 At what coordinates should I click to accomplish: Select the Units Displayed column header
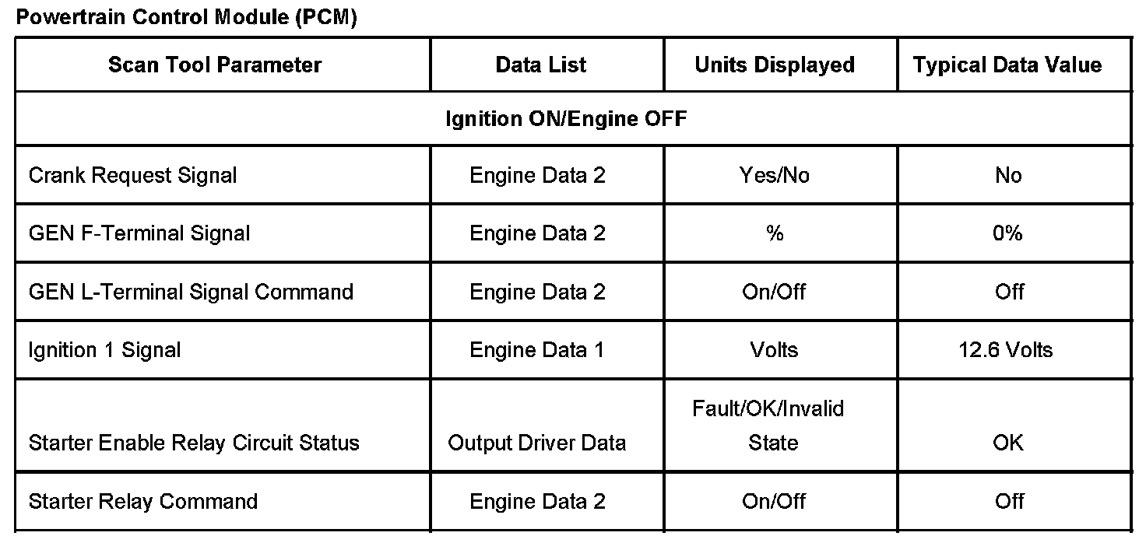coord(775,65)
